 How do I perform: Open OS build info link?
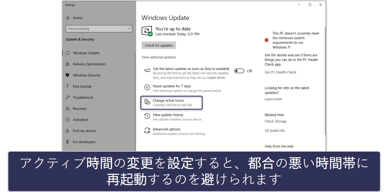275,131
